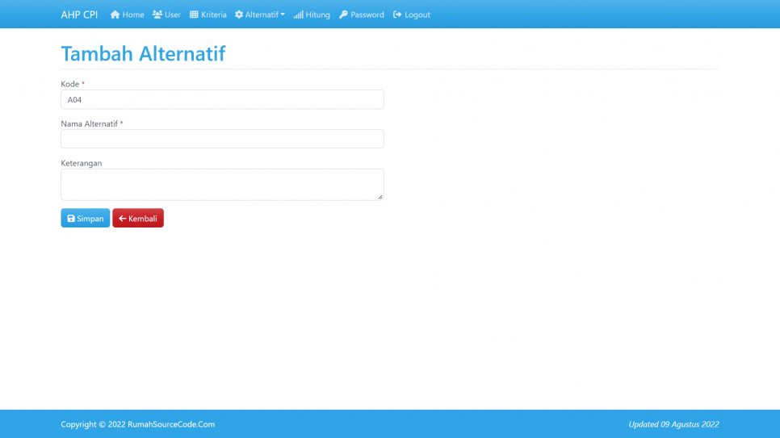Click the key icon beside Password
780x438 pixels.
(343, 15)
